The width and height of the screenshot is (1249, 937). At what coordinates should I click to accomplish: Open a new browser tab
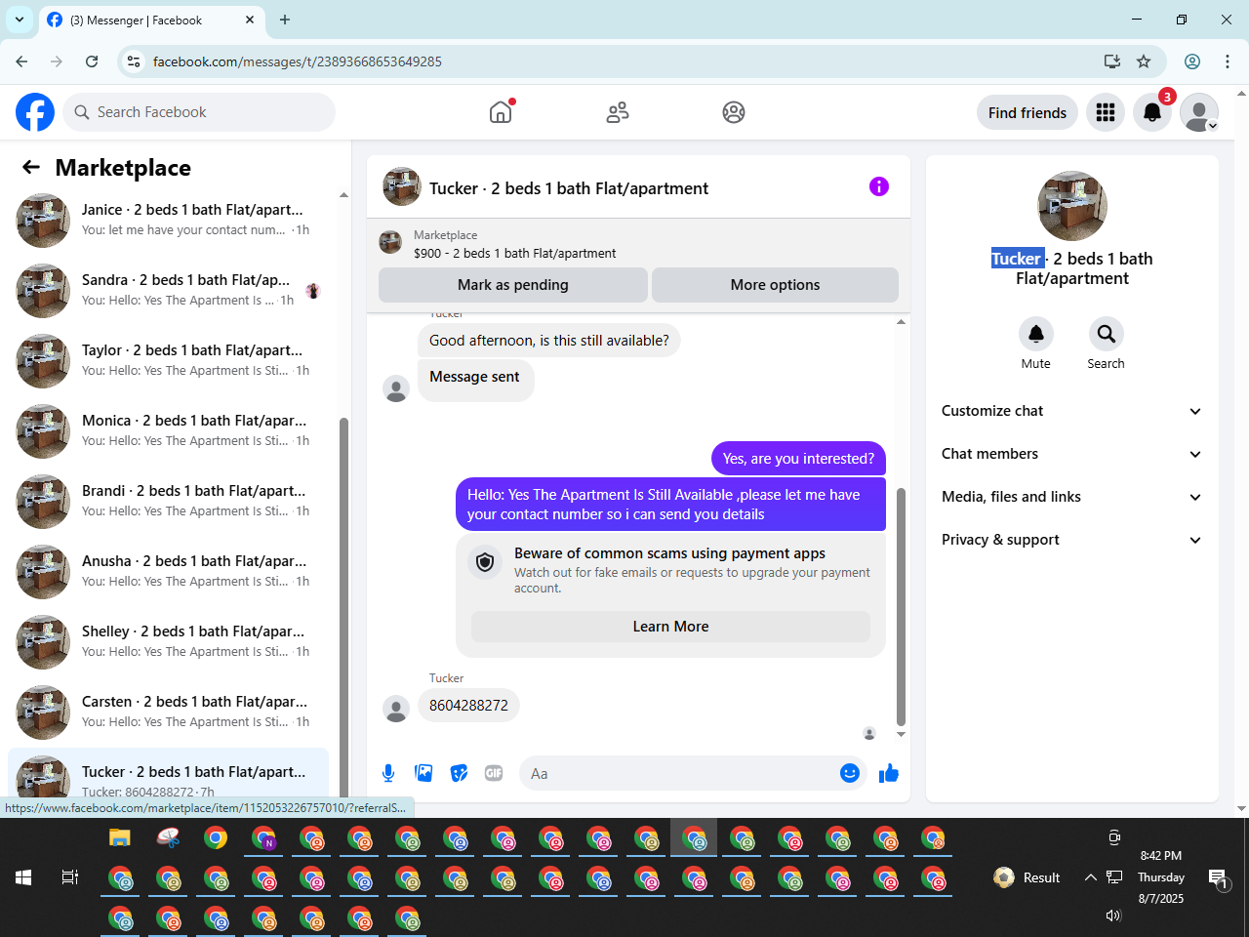[x=285, y=20]
